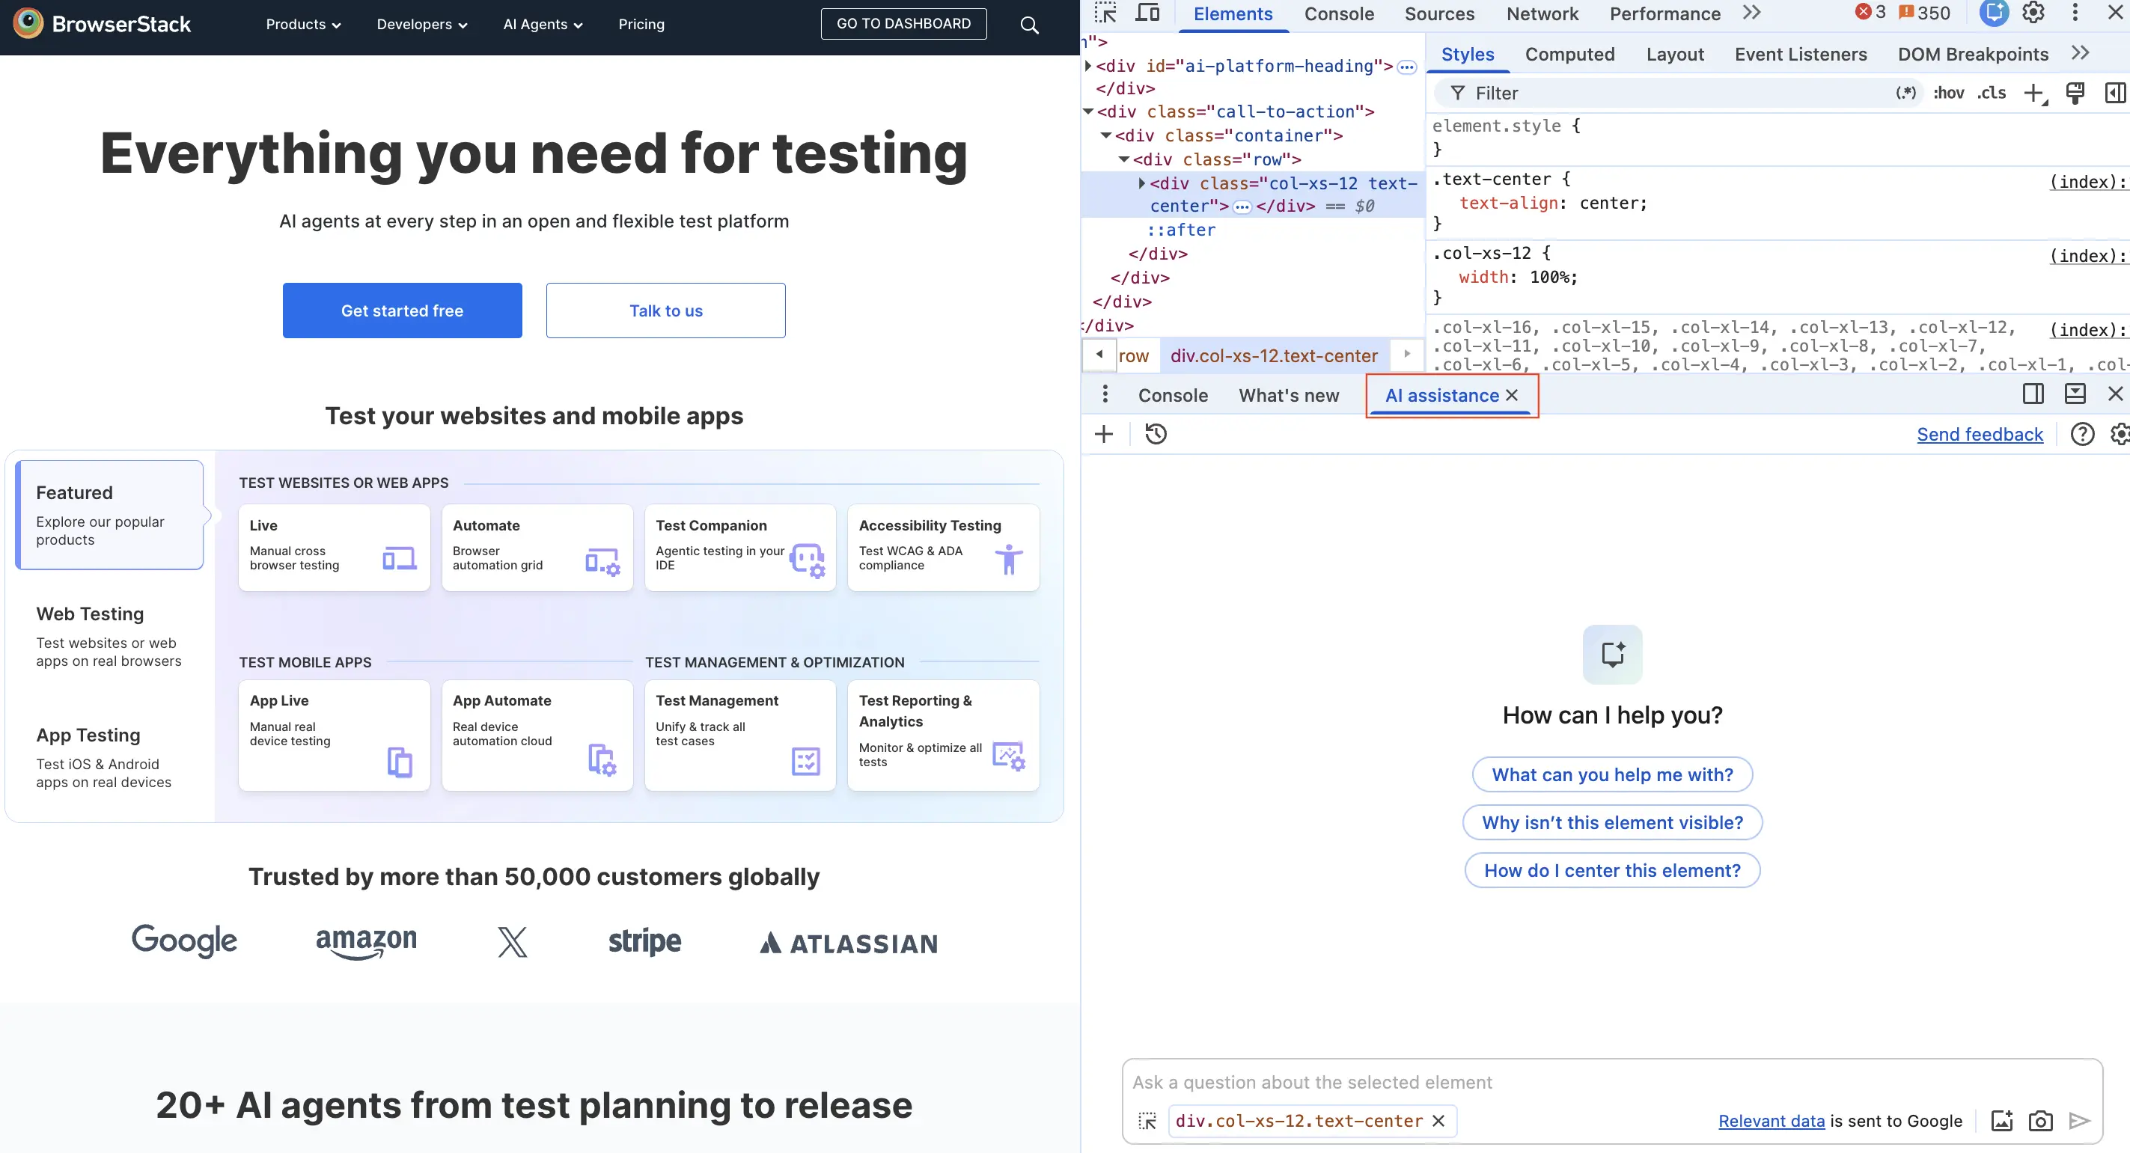This screenshot has width=2130, height=1153.
Task: Switch to the Computed pane
Action: [x=1569, y=55]
